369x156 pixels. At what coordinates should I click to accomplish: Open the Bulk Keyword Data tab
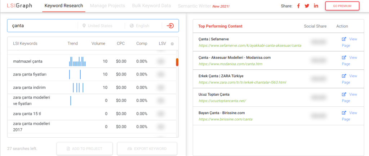(151, 6)
